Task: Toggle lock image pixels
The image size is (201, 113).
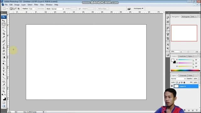Action: [179, 82]
